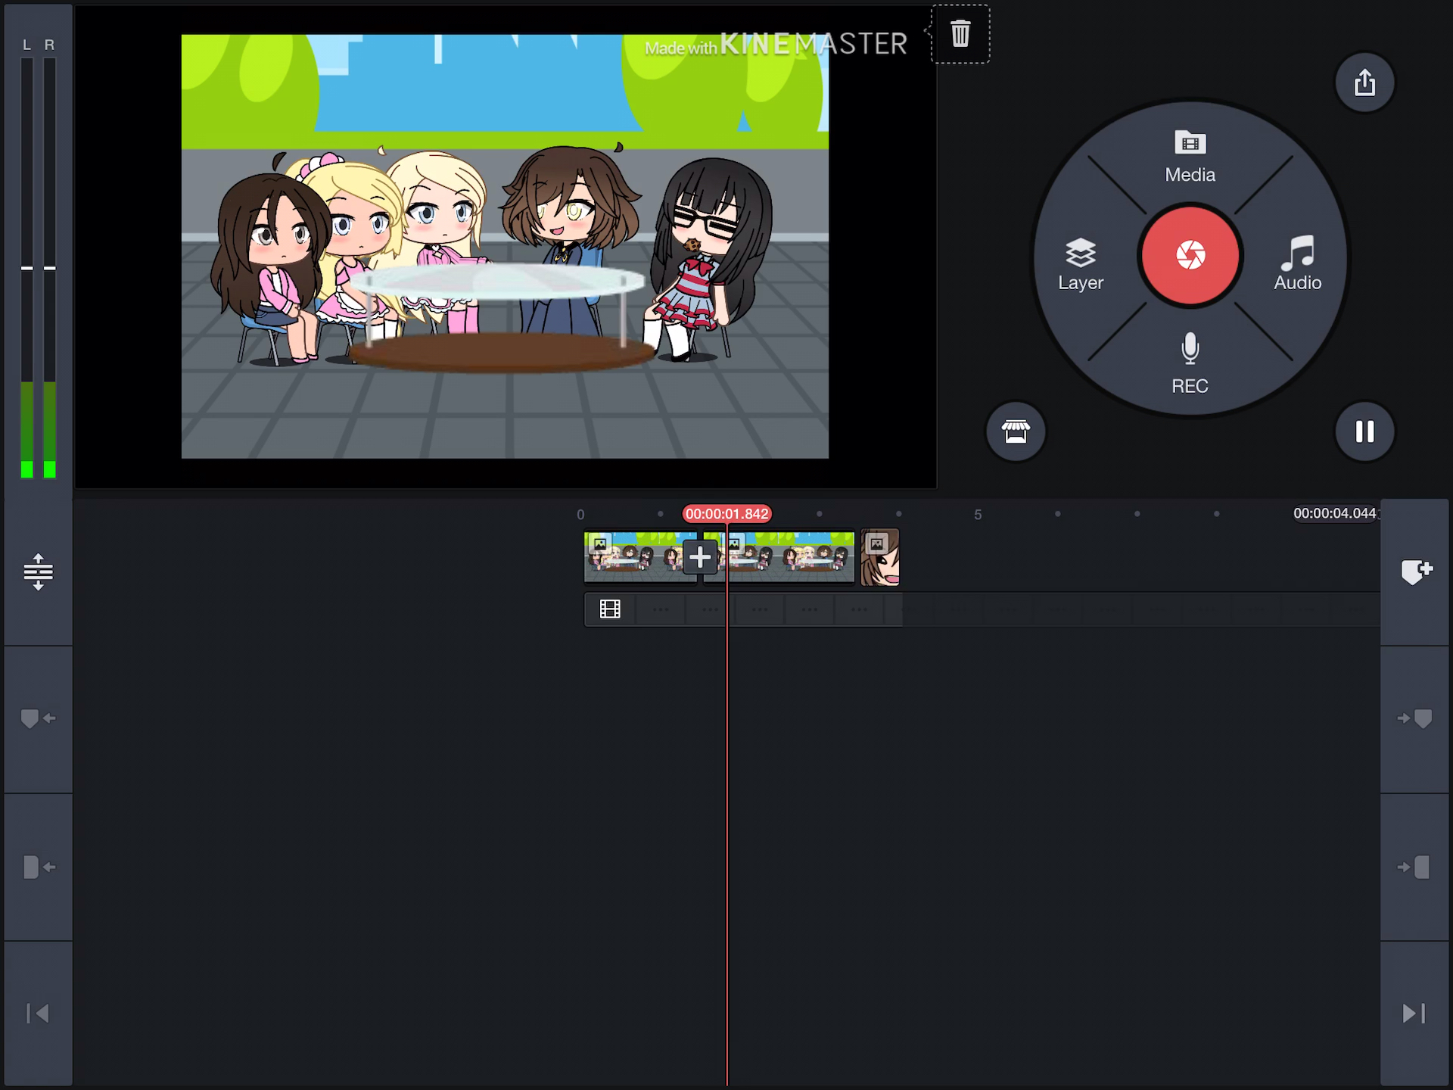Start voice recording with REC
Image resolution: width=1453 pixels, height=1090 pixels.
point(1190,363)
